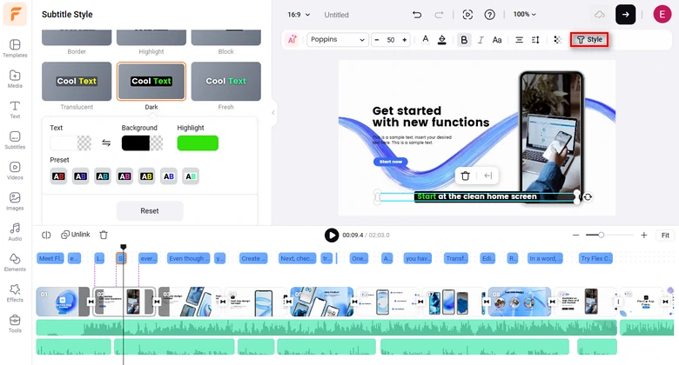Click the Text color swatch
The height and width of the screenshot is (365, 679).
pos(71,143)
